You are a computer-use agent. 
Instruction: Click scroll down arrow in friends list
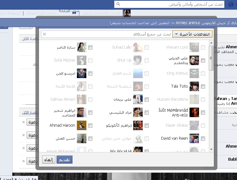coord(211,150)
